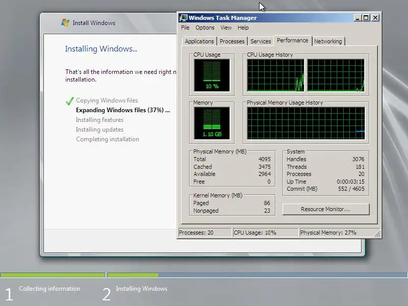
Task: Click the Handles value 3076
Action: click(x=359, y=159)
